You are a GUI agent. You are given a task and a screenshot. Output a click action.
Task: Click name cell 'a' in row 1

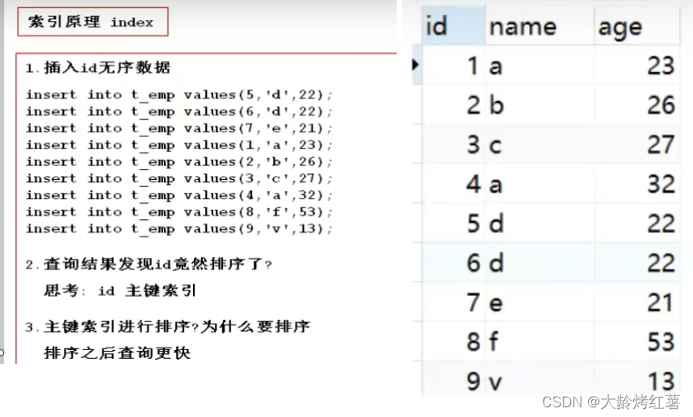540,65
